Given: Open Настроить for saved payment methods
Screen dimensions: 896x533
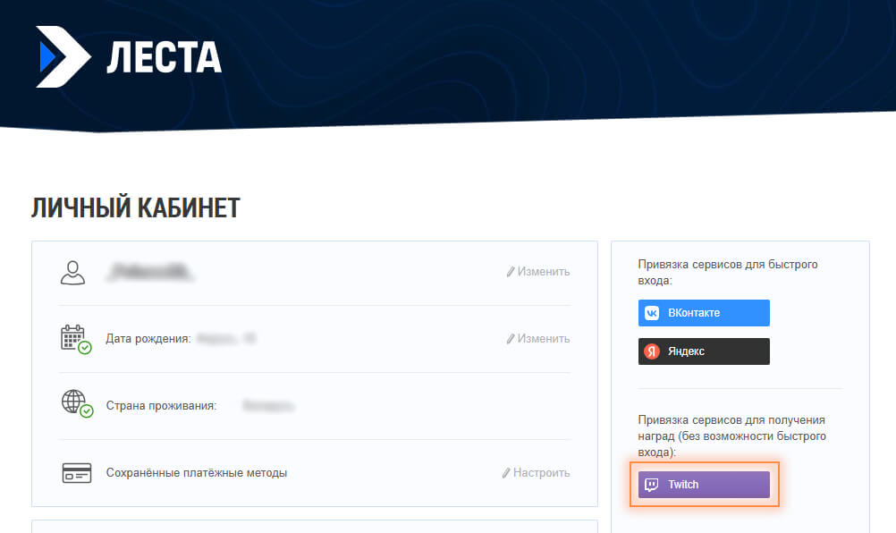Looking at the screenshot, I should tap(536, 473).
